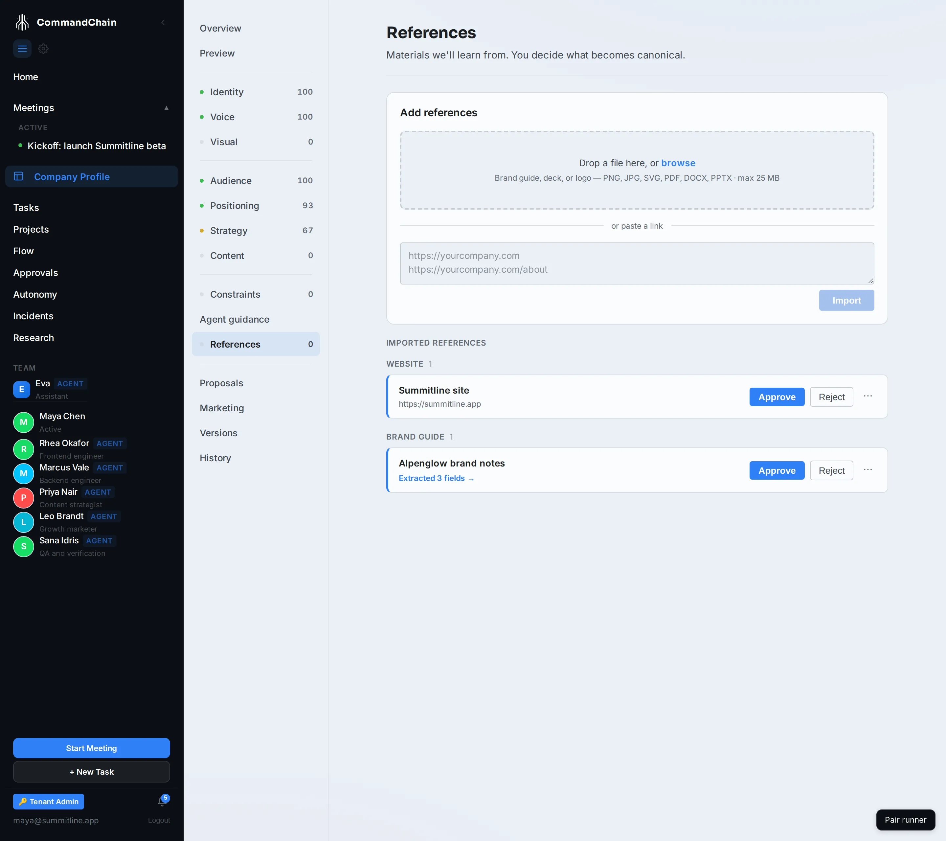Click the https://summitline.app URL text
Viewport: 946px width, 841px height.
(440, 404)
